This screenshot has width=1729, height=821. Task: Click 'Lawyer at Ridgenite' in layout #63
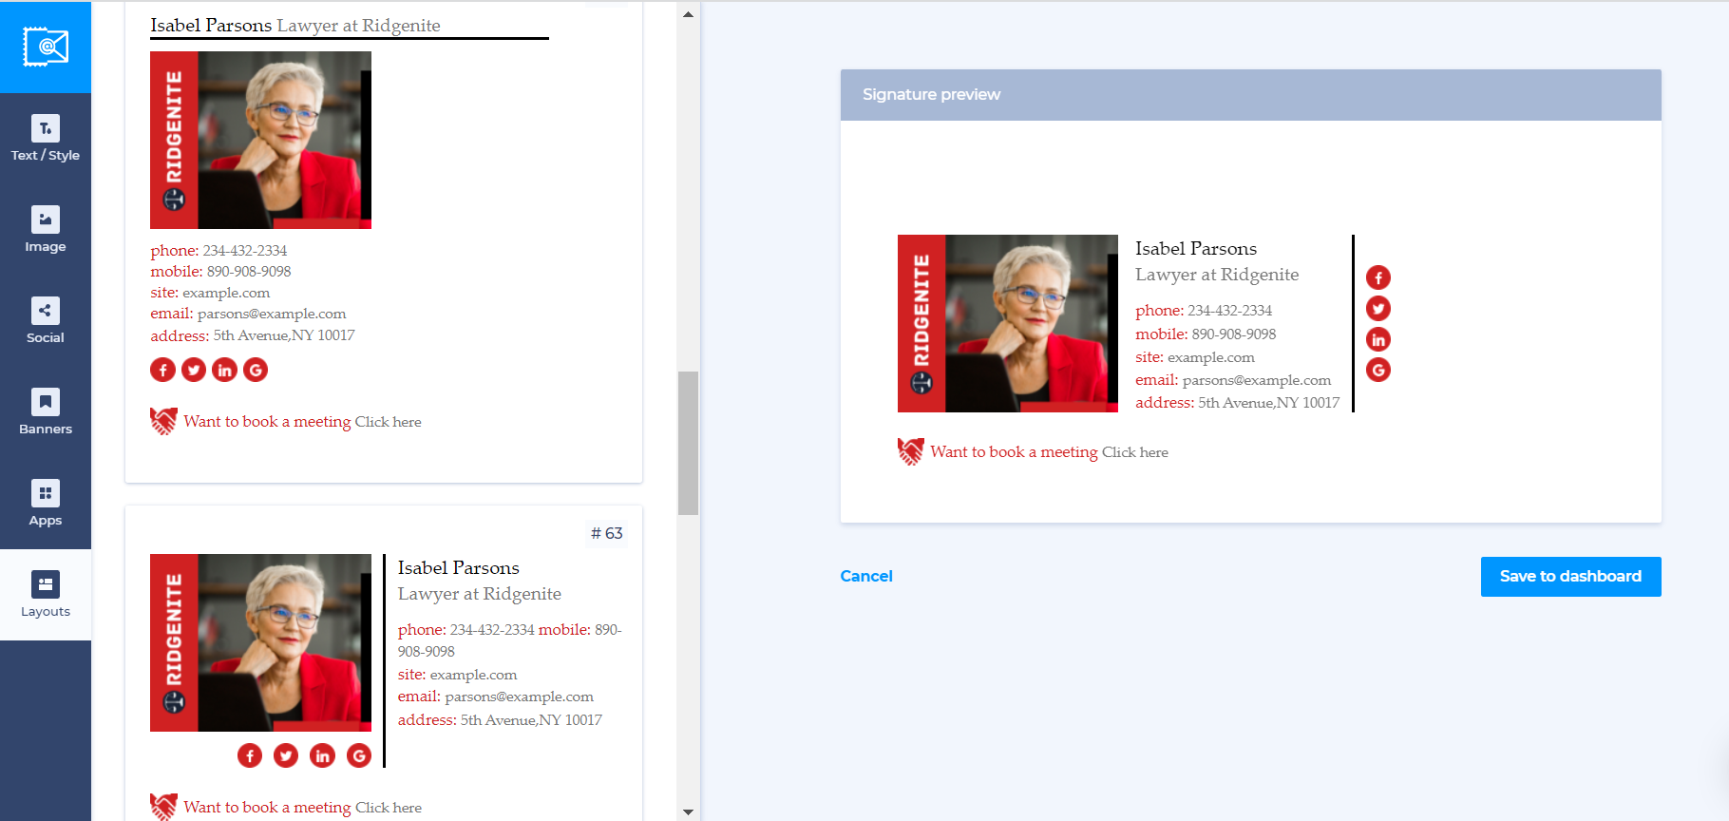coord(480,594)
